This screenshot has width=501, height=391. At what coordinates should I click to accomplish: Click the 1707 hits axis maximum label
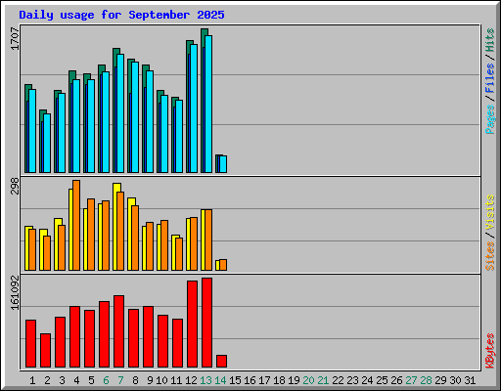[x=15, y=39]
